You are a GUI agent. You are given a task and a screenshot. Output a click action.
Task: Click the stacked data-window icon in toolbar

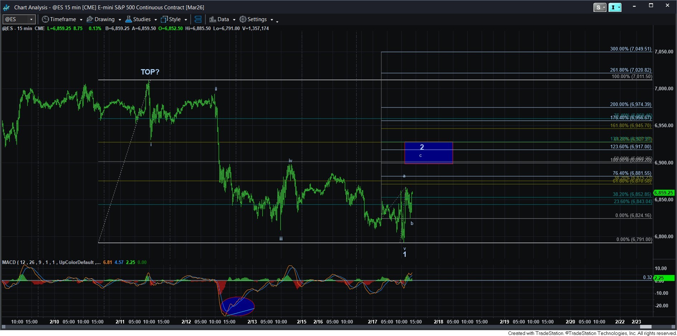tap(198, 19)
